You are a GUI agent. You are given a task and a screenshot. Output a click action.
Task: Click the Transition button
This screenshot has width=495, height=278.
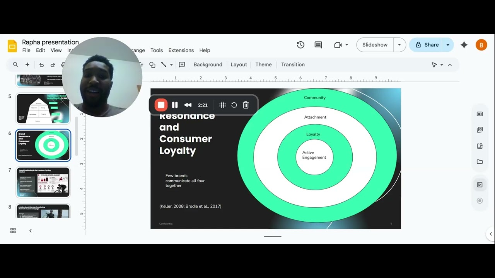(x=293, y=64)
